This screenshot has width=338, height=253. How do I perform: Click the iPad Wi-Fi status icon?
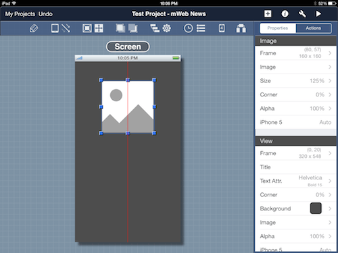click(x=14, y=3)
